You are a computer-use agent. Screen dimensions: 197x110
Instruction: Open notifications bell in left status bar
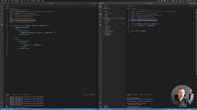click(x=97, y=109)
